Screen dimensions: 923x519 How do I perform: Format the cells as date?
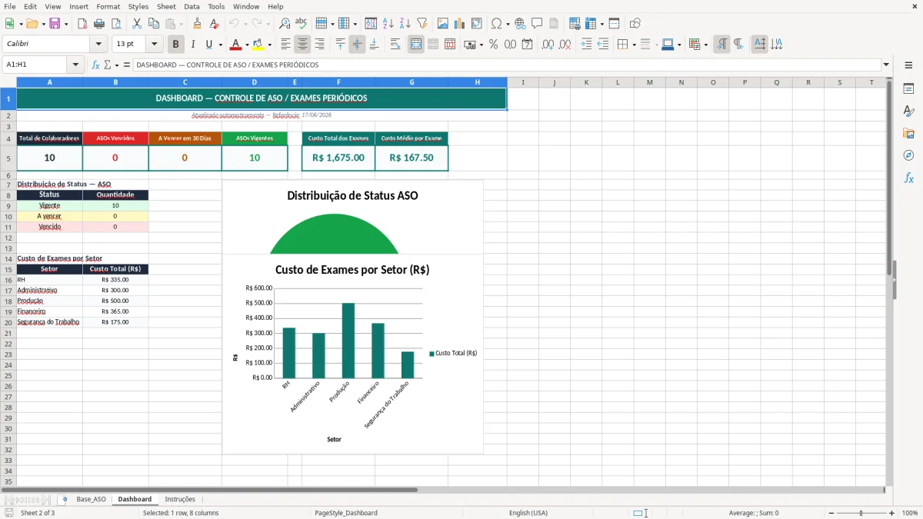[x=527, y=45]
